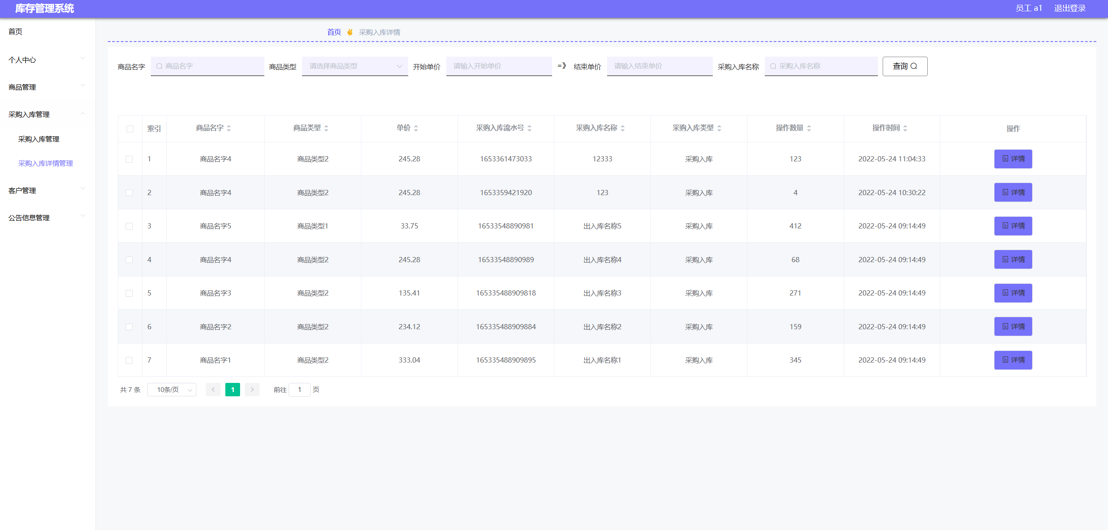Screen dimensions: 1108x530
Task: Click the 开始单价 input field
Action: pyautogui.click(x=499, y=66)
